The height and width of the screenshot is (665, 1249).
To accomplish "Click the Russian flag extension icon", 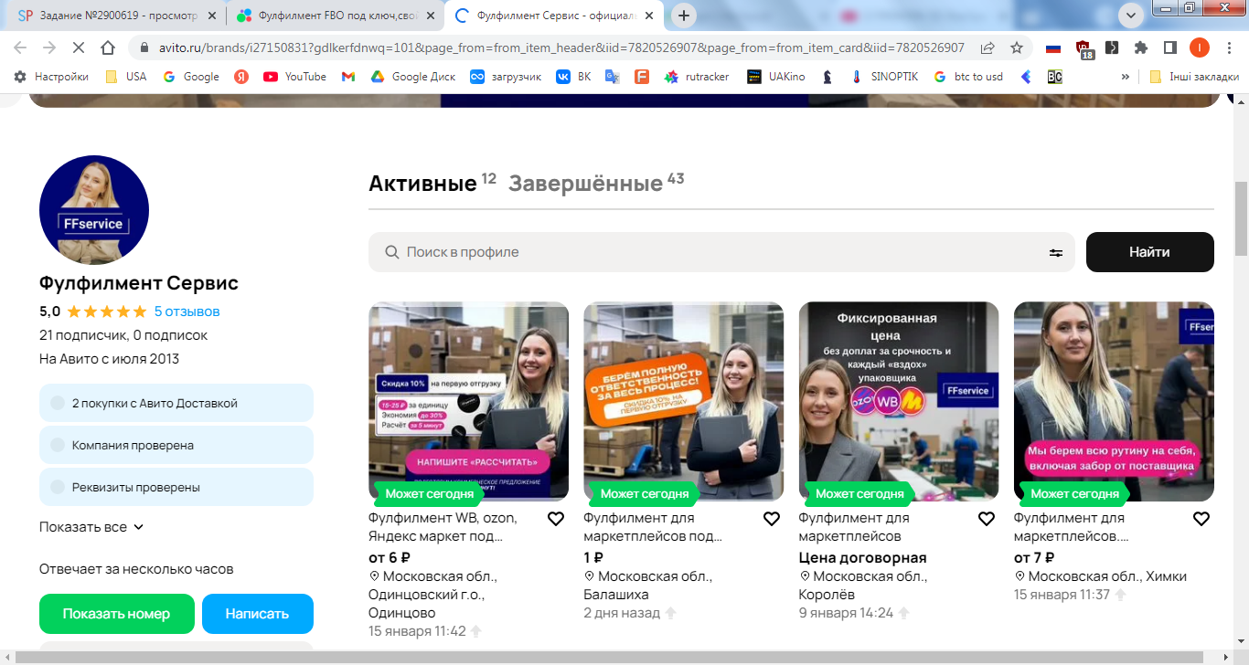I will coord(1053,47).
